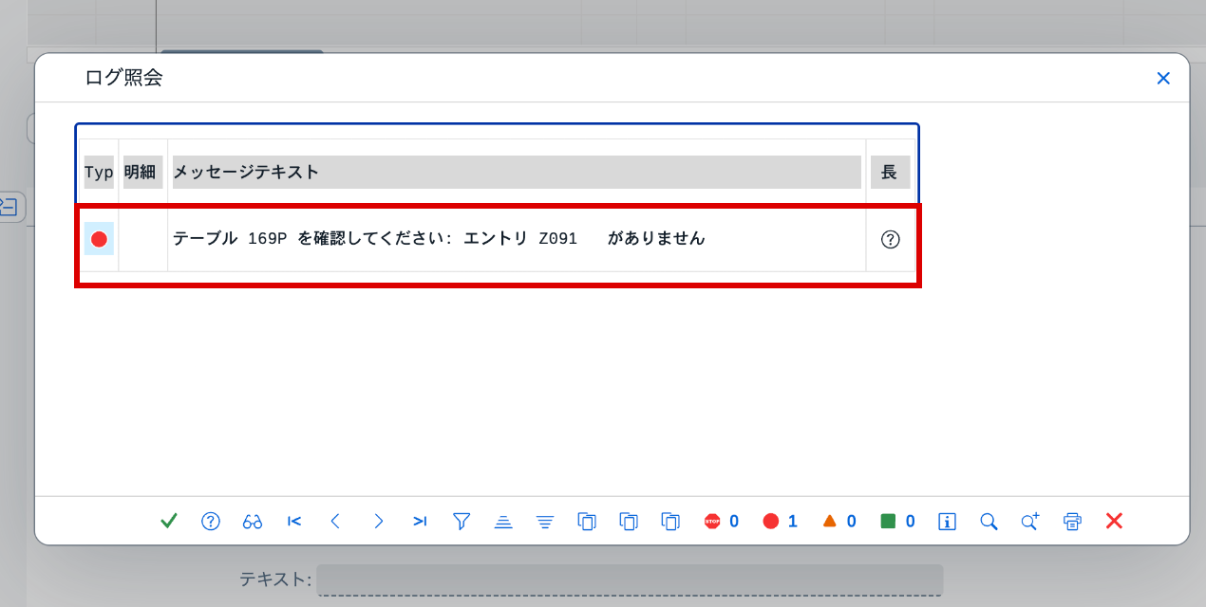Select message テーブル 169P を確認してください
The image size is (1206, 607).
tap(439, 239)
